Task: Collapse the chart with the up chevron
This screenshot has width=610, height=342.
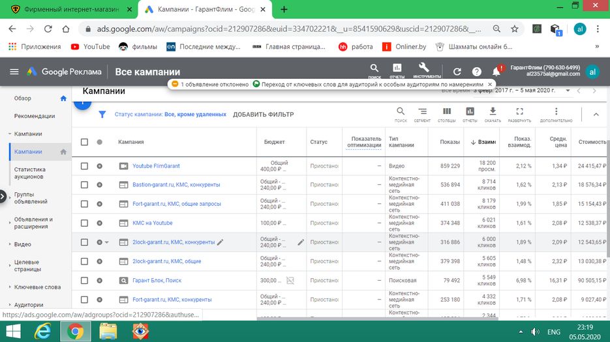Action: tap(596, 114)
